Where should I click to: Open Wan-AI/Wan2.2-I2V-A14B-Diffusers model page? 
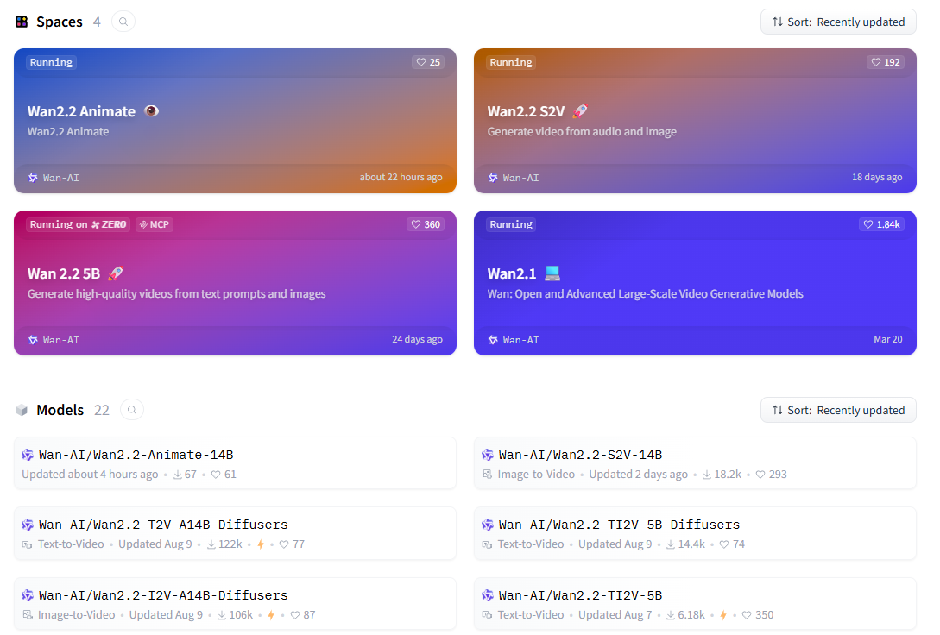(163, 595)
